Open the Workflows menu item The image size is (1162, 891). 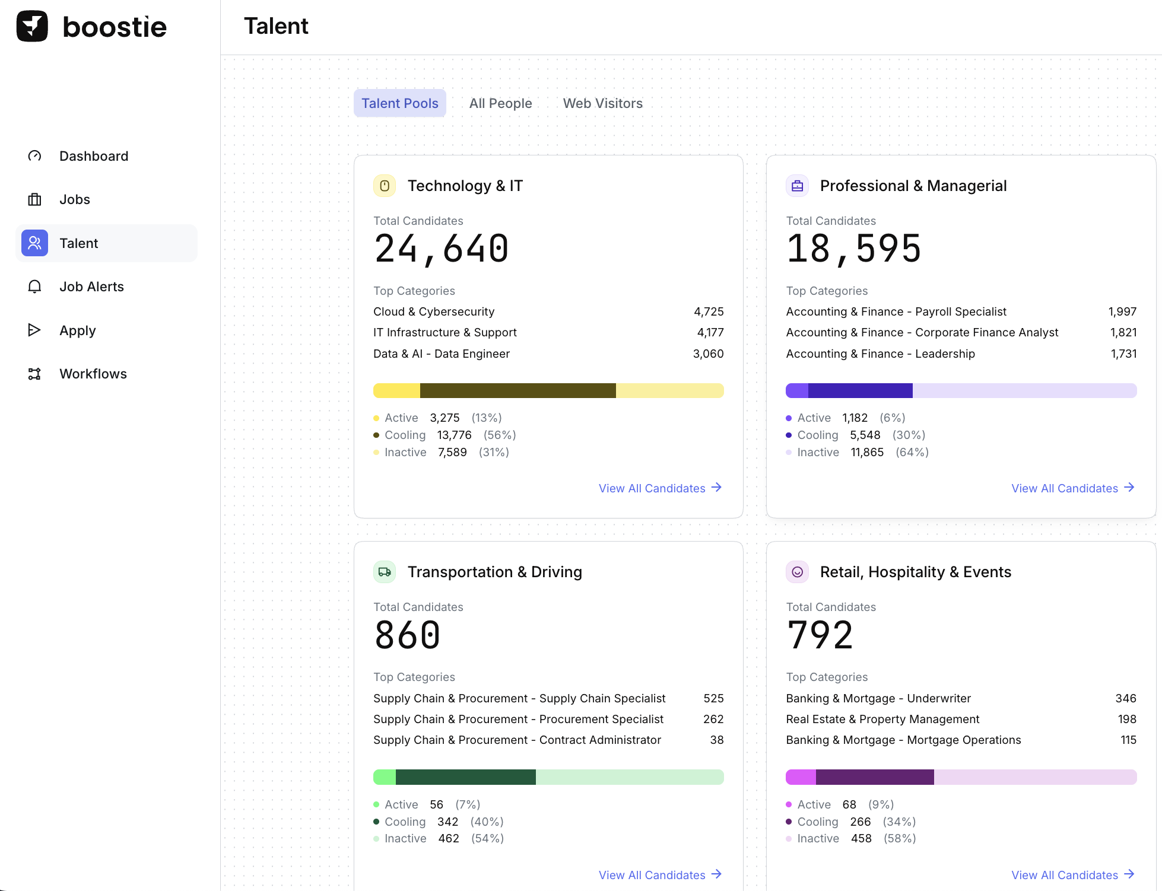pyautogui.click(x=93, y=374)
